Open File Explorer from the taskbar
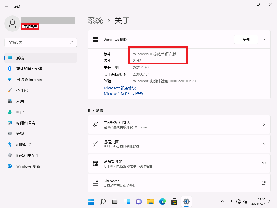This screenshot has width=277, height=208. 151,201
